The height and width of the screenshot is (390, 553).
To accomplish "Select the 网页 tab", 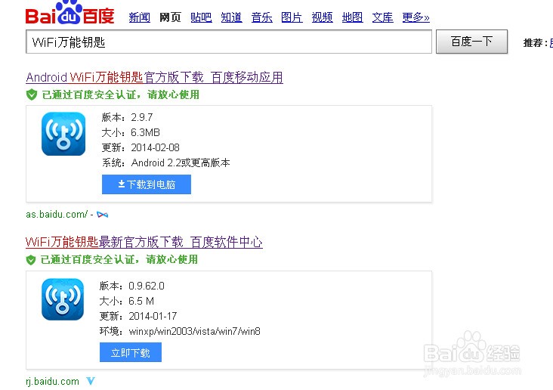I will (170, 17).
